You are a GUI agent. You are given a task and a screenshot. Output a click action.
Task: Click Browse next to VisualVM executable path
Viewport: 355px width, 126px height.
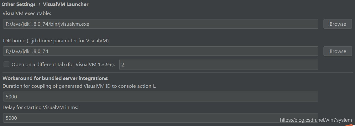[337, 24]
